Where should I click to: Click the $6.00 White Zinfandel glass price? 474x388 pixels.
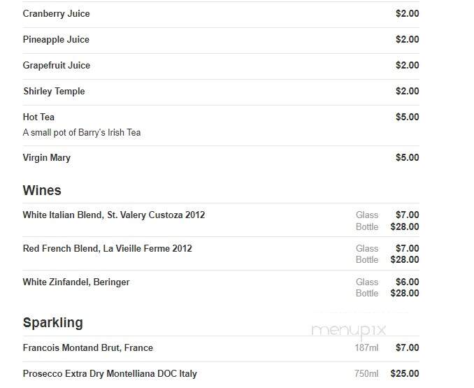[408, 282]
